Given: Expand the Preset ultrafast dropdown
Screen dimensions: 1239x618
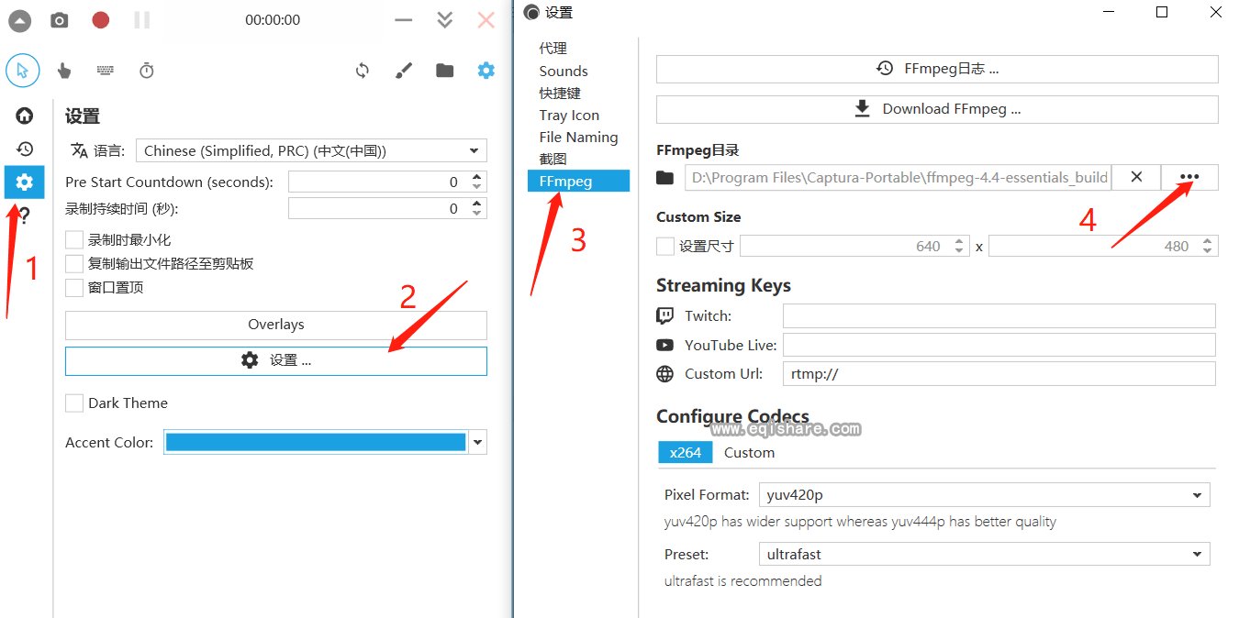Looking at the screenshot, I should pyautogui.click(x=984, y=555).
